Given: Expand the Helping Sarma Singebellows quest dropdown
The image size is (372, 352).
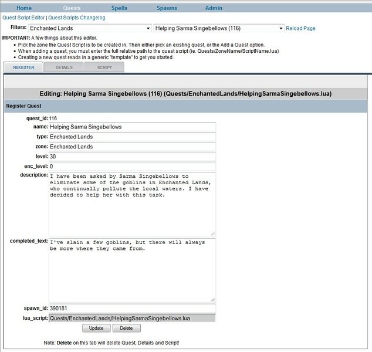Looking at the screenshot, I should [x=218, y=28].
